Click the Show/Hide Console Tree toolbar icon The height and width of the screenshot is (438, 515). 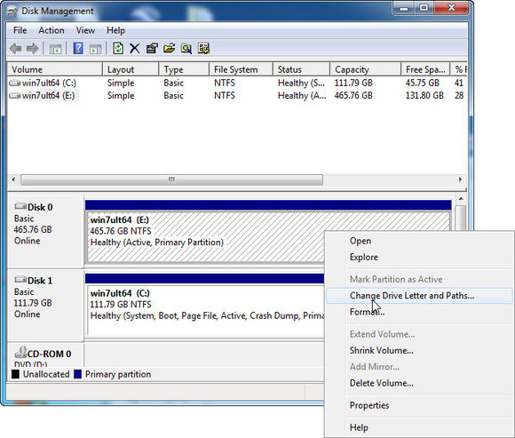[55, 49]
